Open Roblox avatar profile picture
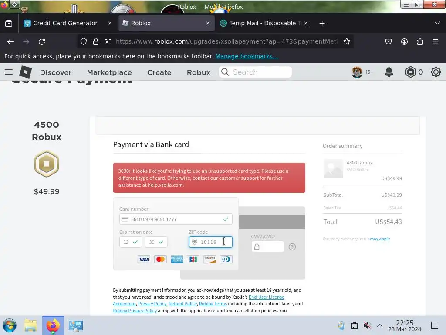 [357, 72]
